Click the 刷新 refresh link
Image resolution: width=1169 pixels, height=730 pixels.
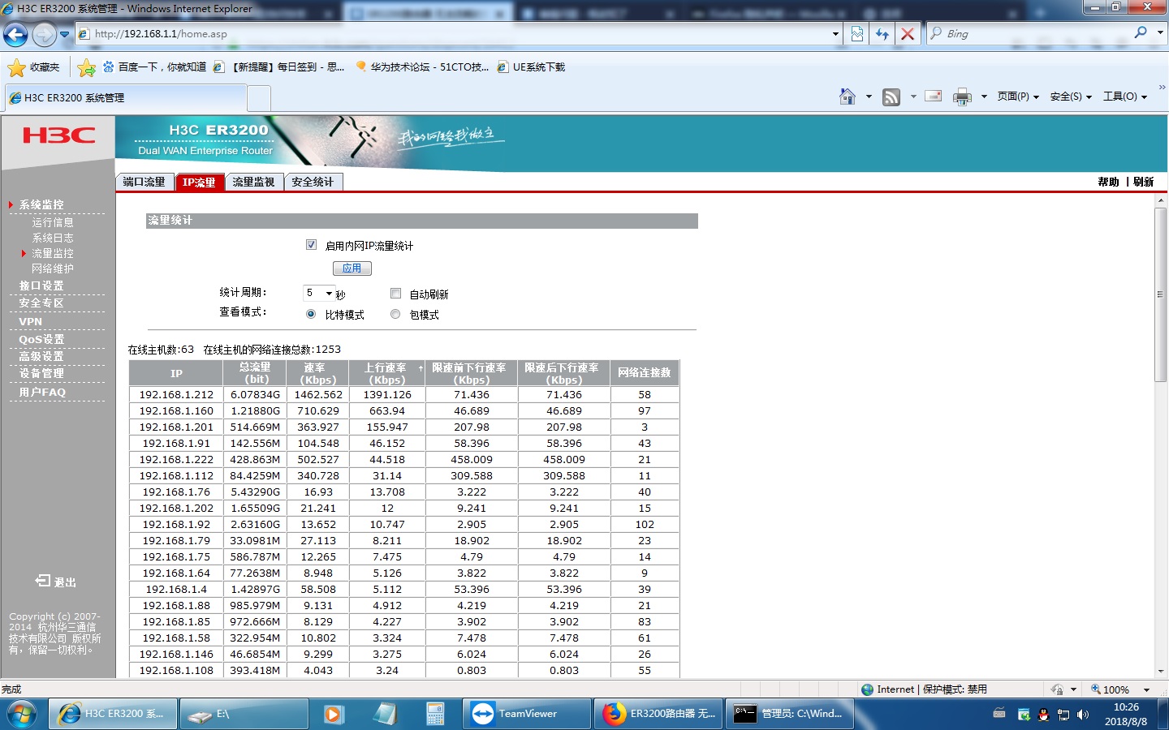[1143, 182]
